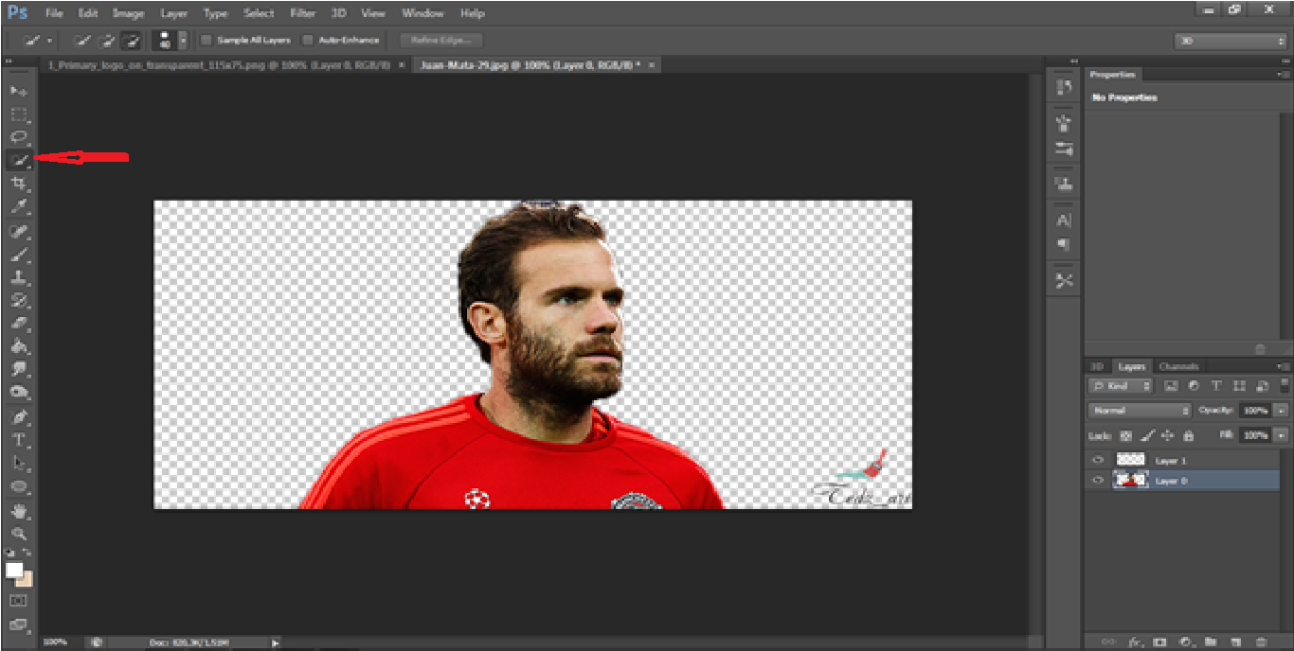This screenshot has width=1294, height=651.
Task: Select the Path Selection tool
Action: pyautogui.click(x=18, y=464)
